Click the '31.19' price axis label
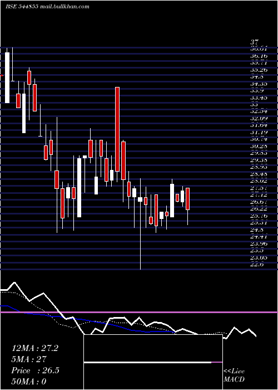 point(259,133)
